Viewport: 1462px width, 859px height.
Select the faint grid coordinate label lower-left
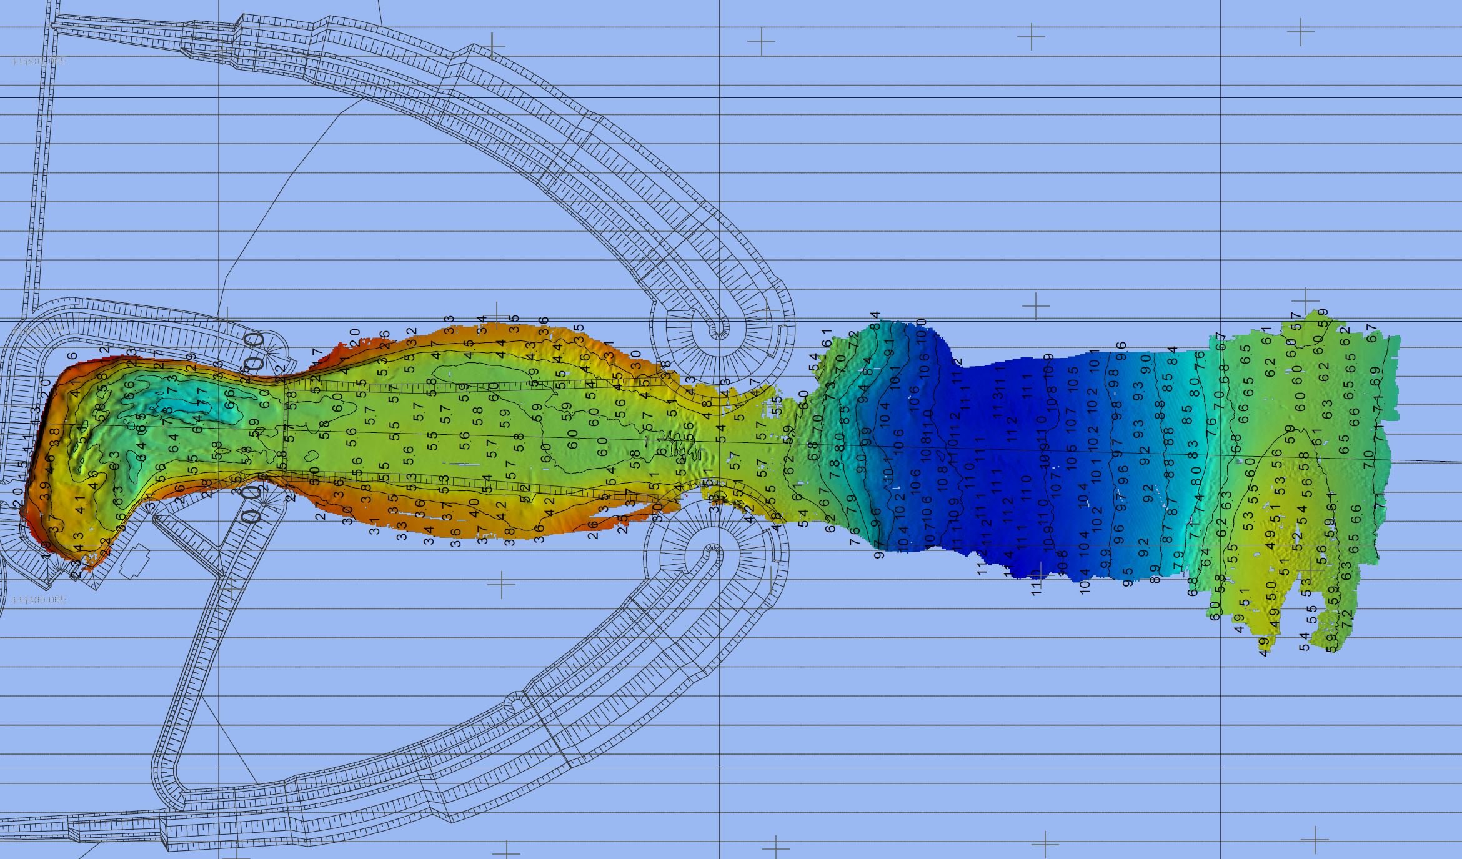pos(39,600)
